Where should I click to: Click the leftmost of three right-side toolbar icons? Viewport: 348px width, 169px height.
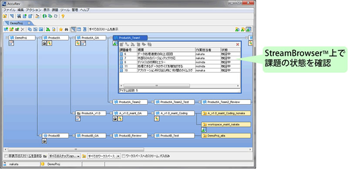[237, 29]
